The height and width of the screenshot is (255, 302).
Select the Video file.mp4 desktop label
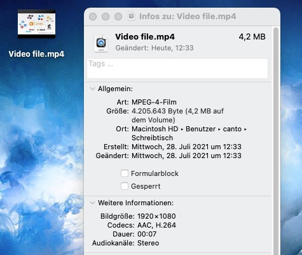[x=36, y=54]
